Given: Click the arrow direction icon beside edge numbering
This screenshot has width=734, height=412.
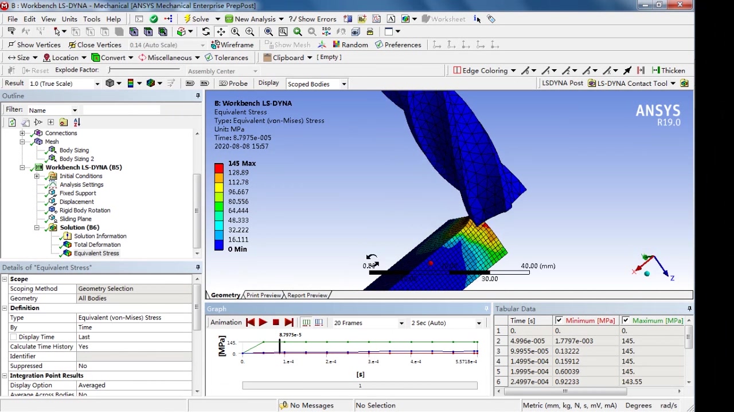Looking at the screenshot, I should tap(627, 70).
